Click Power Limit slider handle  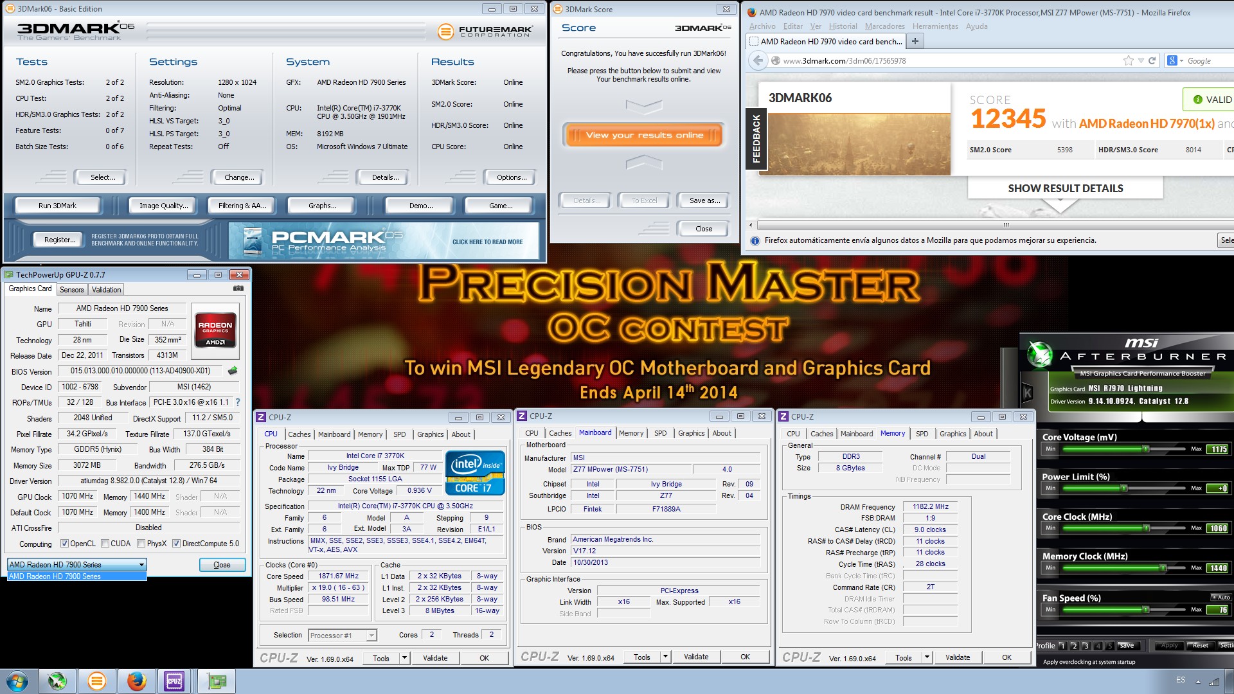click(1124, 488)
